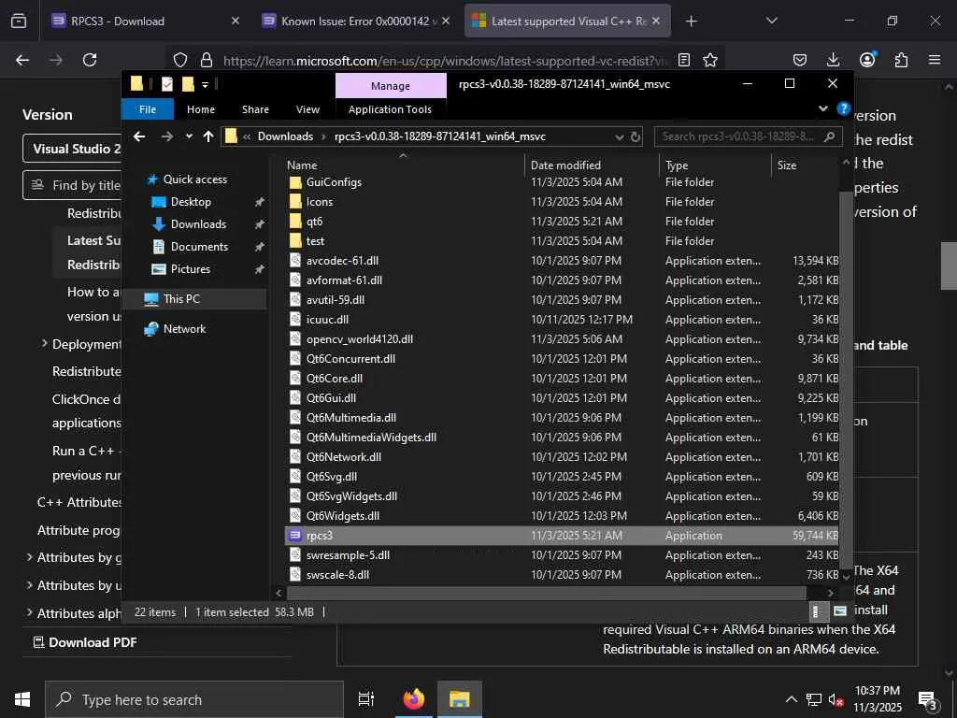
Task: Click the vertical scrollbar in file list
Action: point(845,379)
